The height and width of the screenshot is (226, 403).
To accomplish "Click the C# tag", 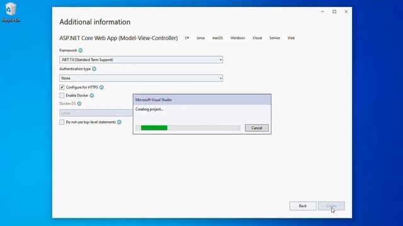I will click(x=187, y=38).
